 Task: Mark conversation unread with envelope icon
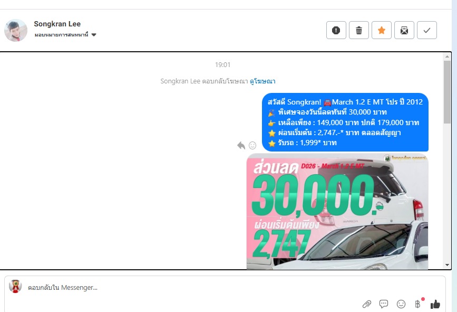pos(404,30)
